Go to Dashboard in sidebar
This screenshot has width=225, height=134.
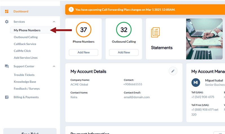click(21, 11)
